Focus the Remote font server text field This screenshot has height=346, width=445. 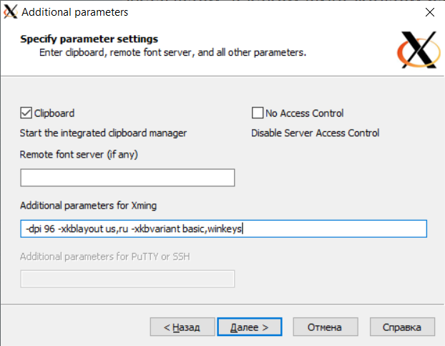[127, 178]
